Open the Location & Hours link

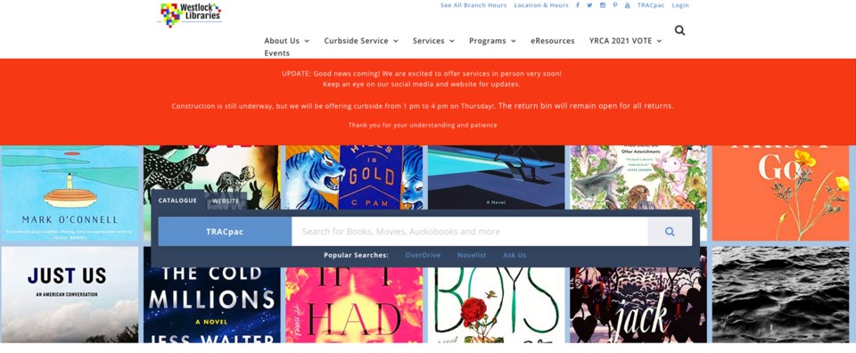[x=541, y=5]
